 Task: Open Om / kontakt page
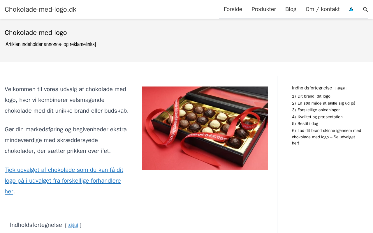click(x=323, y=9)
